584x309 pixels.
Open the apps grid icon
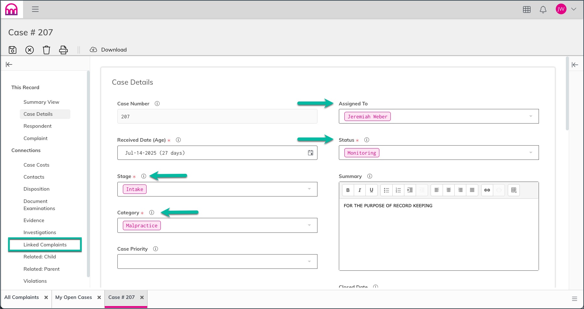click(x=527, y=10)
